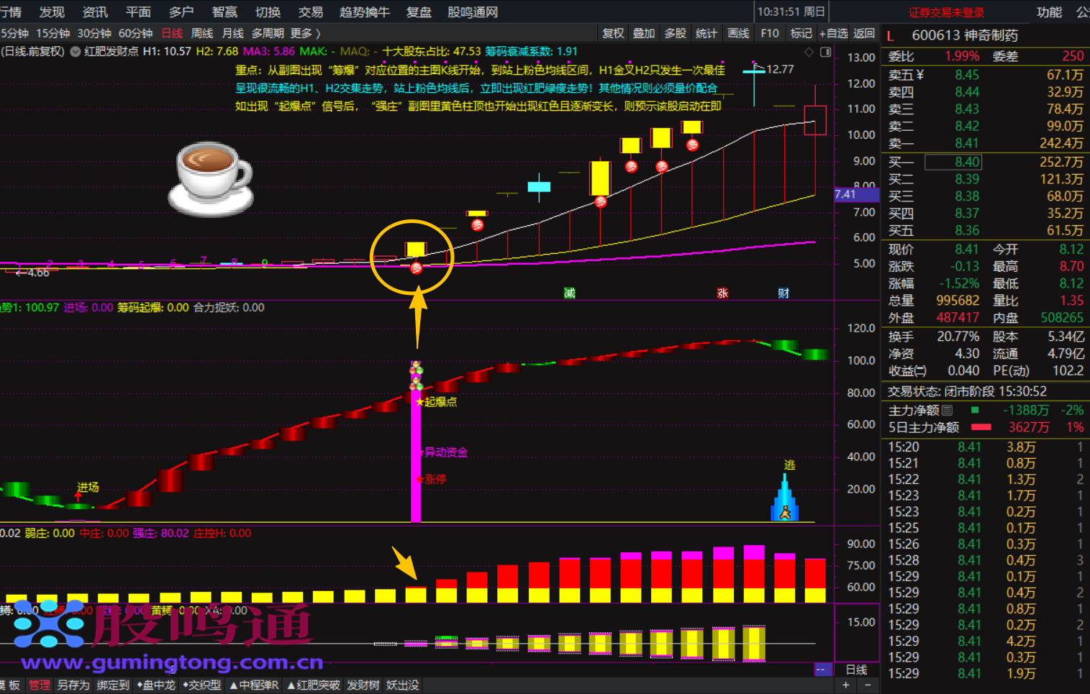
Task: Expand the 更多 periods dropdown
Action: 305,33
